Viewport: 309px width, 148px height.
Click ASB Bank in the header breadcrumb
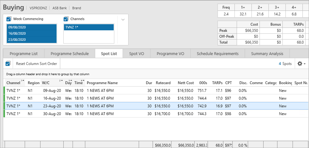(x=60, y=8)
